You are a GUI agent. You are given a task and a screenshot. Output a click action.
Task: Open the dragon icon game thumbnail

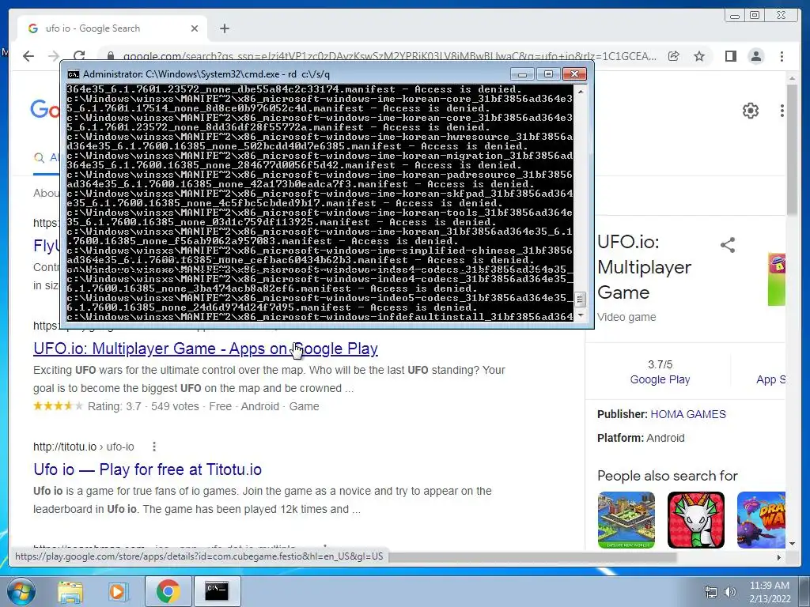(x=696, y=520)
